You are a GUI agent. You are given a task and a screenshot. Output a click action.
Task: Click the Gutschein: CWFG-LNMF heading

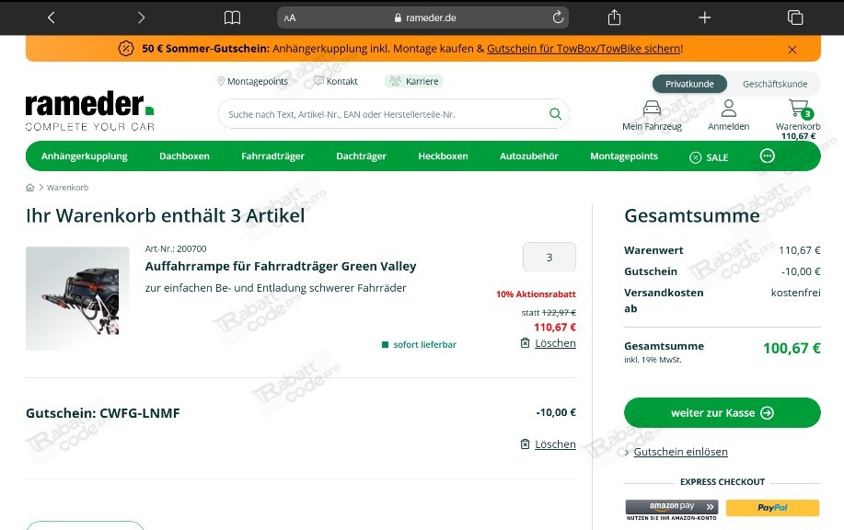click(103, 413)
